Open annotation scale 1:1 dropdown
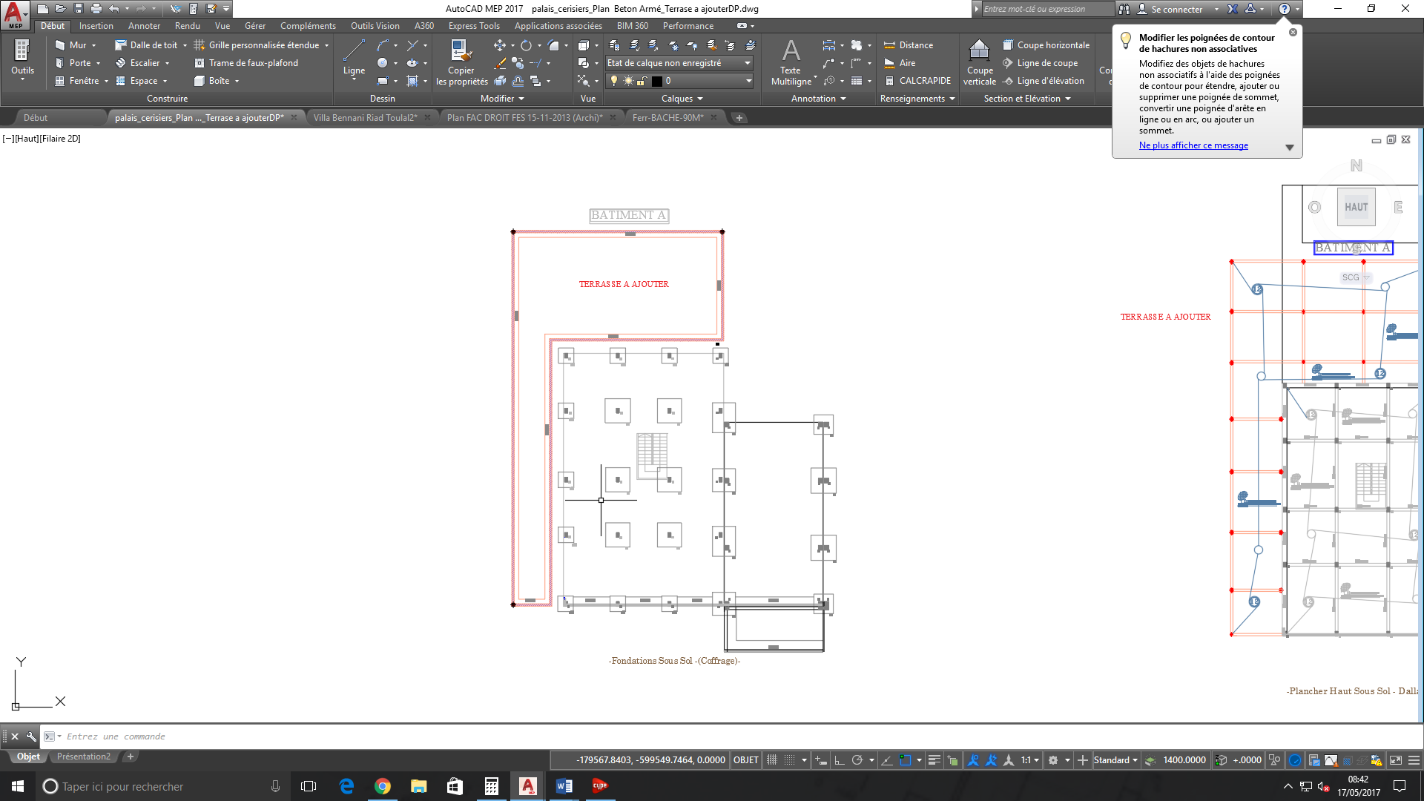1424x801 pixels. coord(1030,760)
